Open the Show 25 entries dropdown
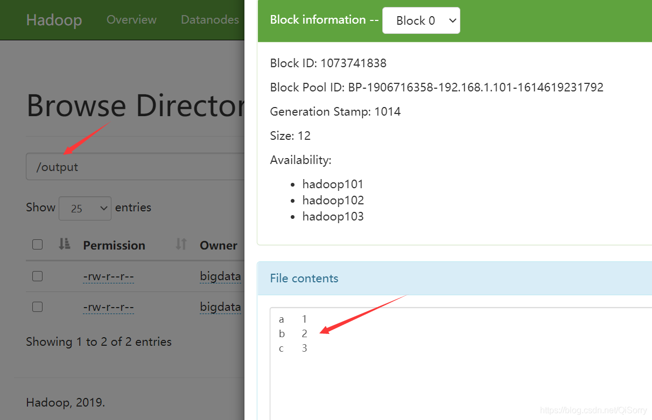Screen dimensions: 652x420 pyautogui.click(x=85, y=208)
